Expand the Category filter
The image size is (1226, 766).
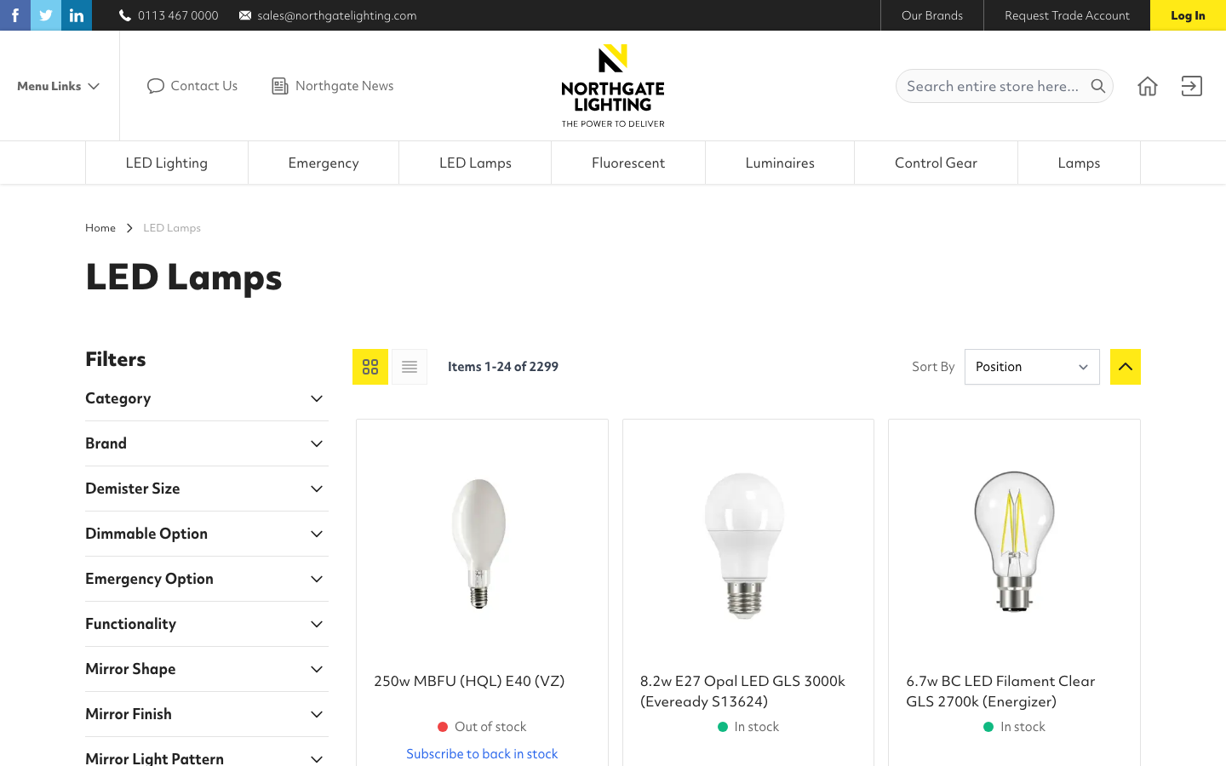207,398
